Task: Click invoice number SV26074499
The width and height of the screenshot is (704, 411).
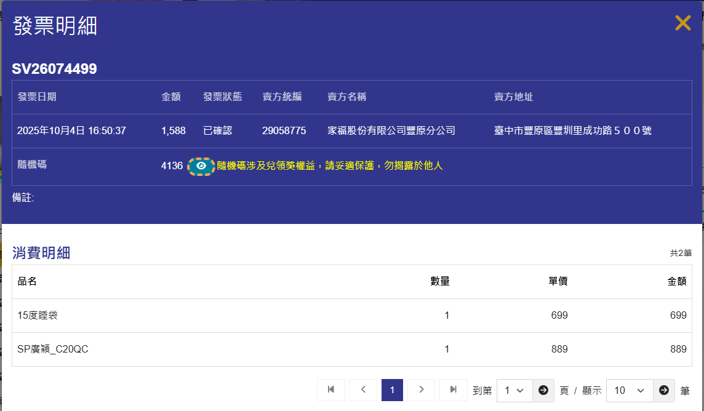Action: (54, 69)
